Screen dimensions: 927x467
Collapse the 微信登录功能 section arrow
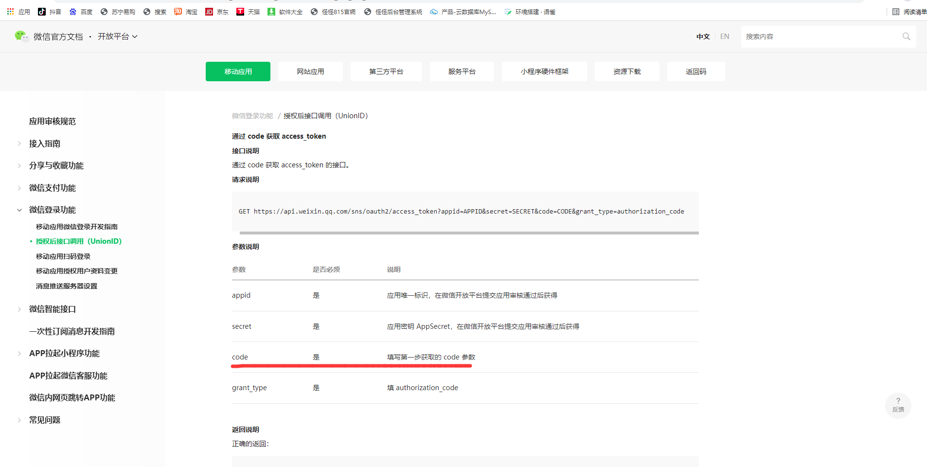pyautogui.click(x=19, y=210)
